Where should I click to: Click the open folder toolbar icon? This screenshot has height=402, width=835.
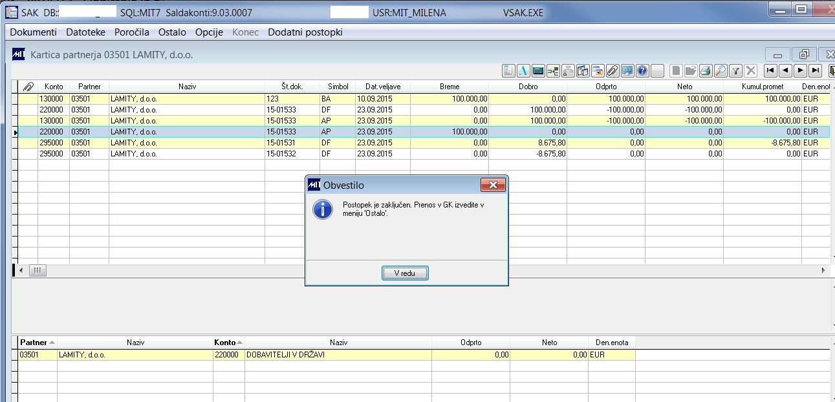click(691, 70)
